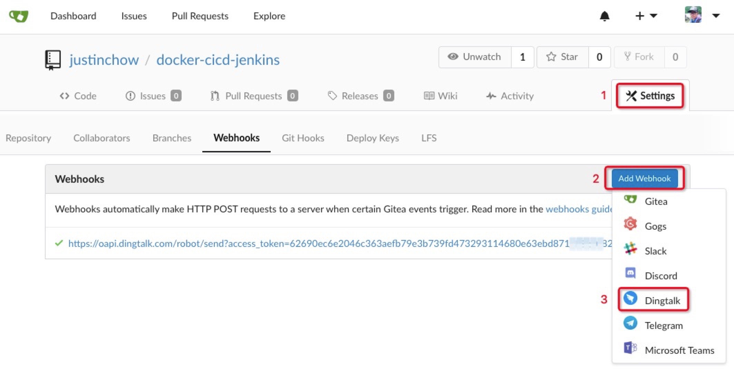Select Slack webhook type

pyautogui.click(x=655, y=251)
